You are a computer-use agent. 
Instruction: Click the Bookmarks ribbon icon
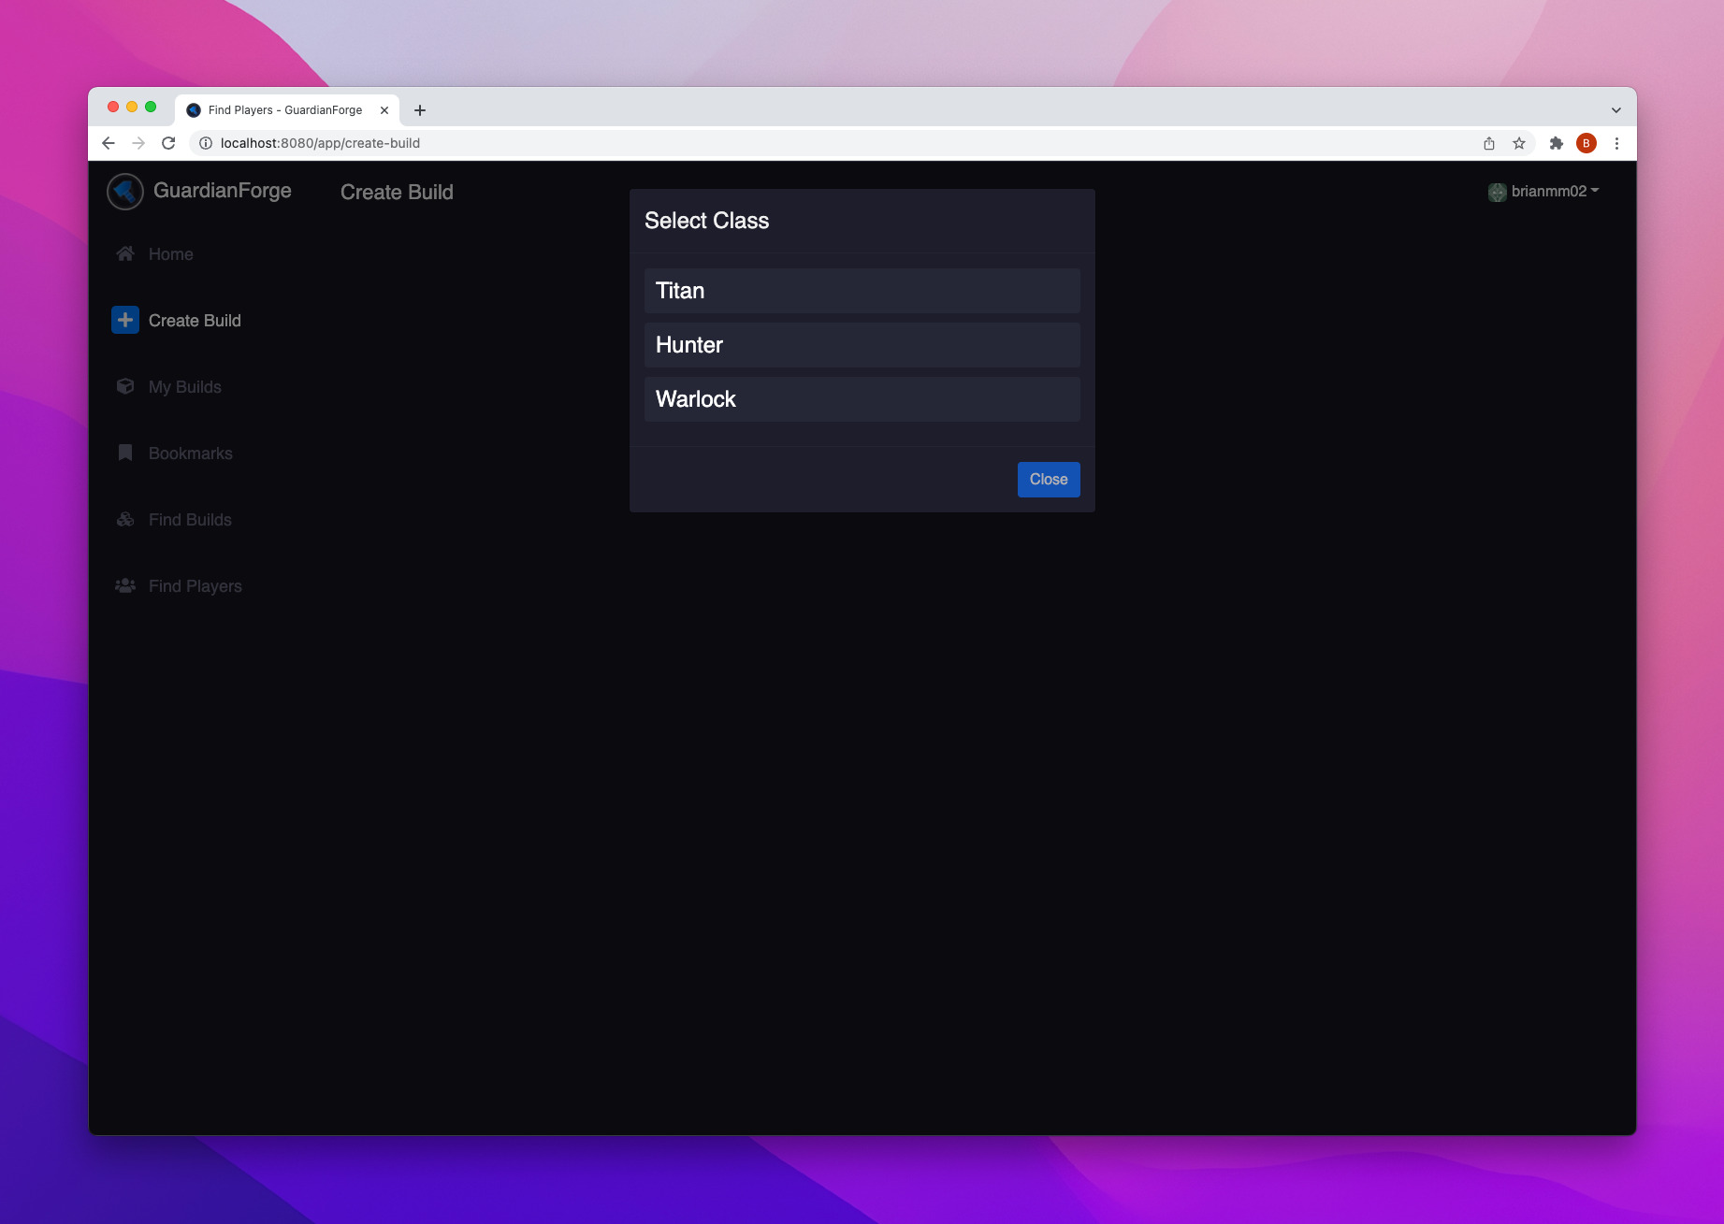click(x=125, y=453)
